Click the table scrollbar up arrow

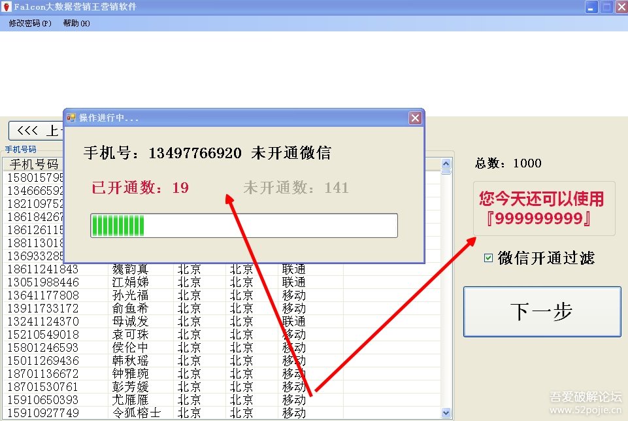tap(446, 163)
